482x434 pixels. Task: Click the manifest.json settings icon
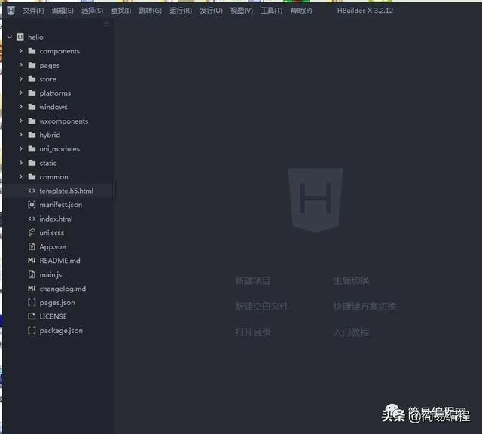coord(32,204)
